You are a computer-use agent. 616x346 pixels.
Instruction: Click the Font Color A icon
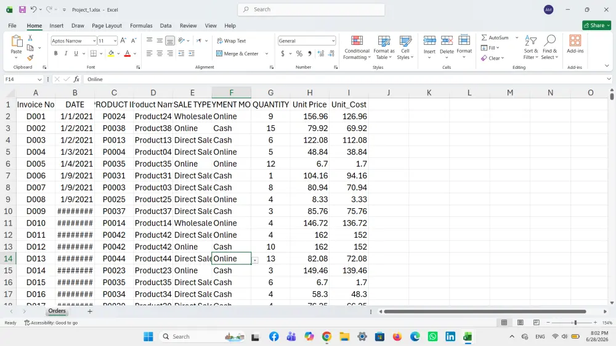click(x=128, y=53)
